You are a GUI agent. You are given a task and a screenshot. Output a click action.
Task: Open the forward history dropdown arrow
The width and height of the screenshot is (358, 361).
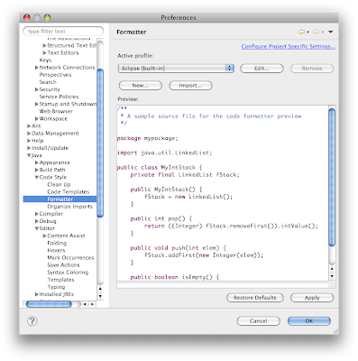322,32
